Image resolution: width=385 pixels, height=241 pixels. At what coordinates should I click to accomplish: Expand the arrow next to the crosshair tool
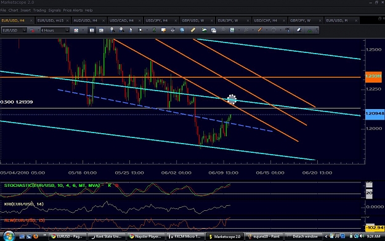point(147,30)
